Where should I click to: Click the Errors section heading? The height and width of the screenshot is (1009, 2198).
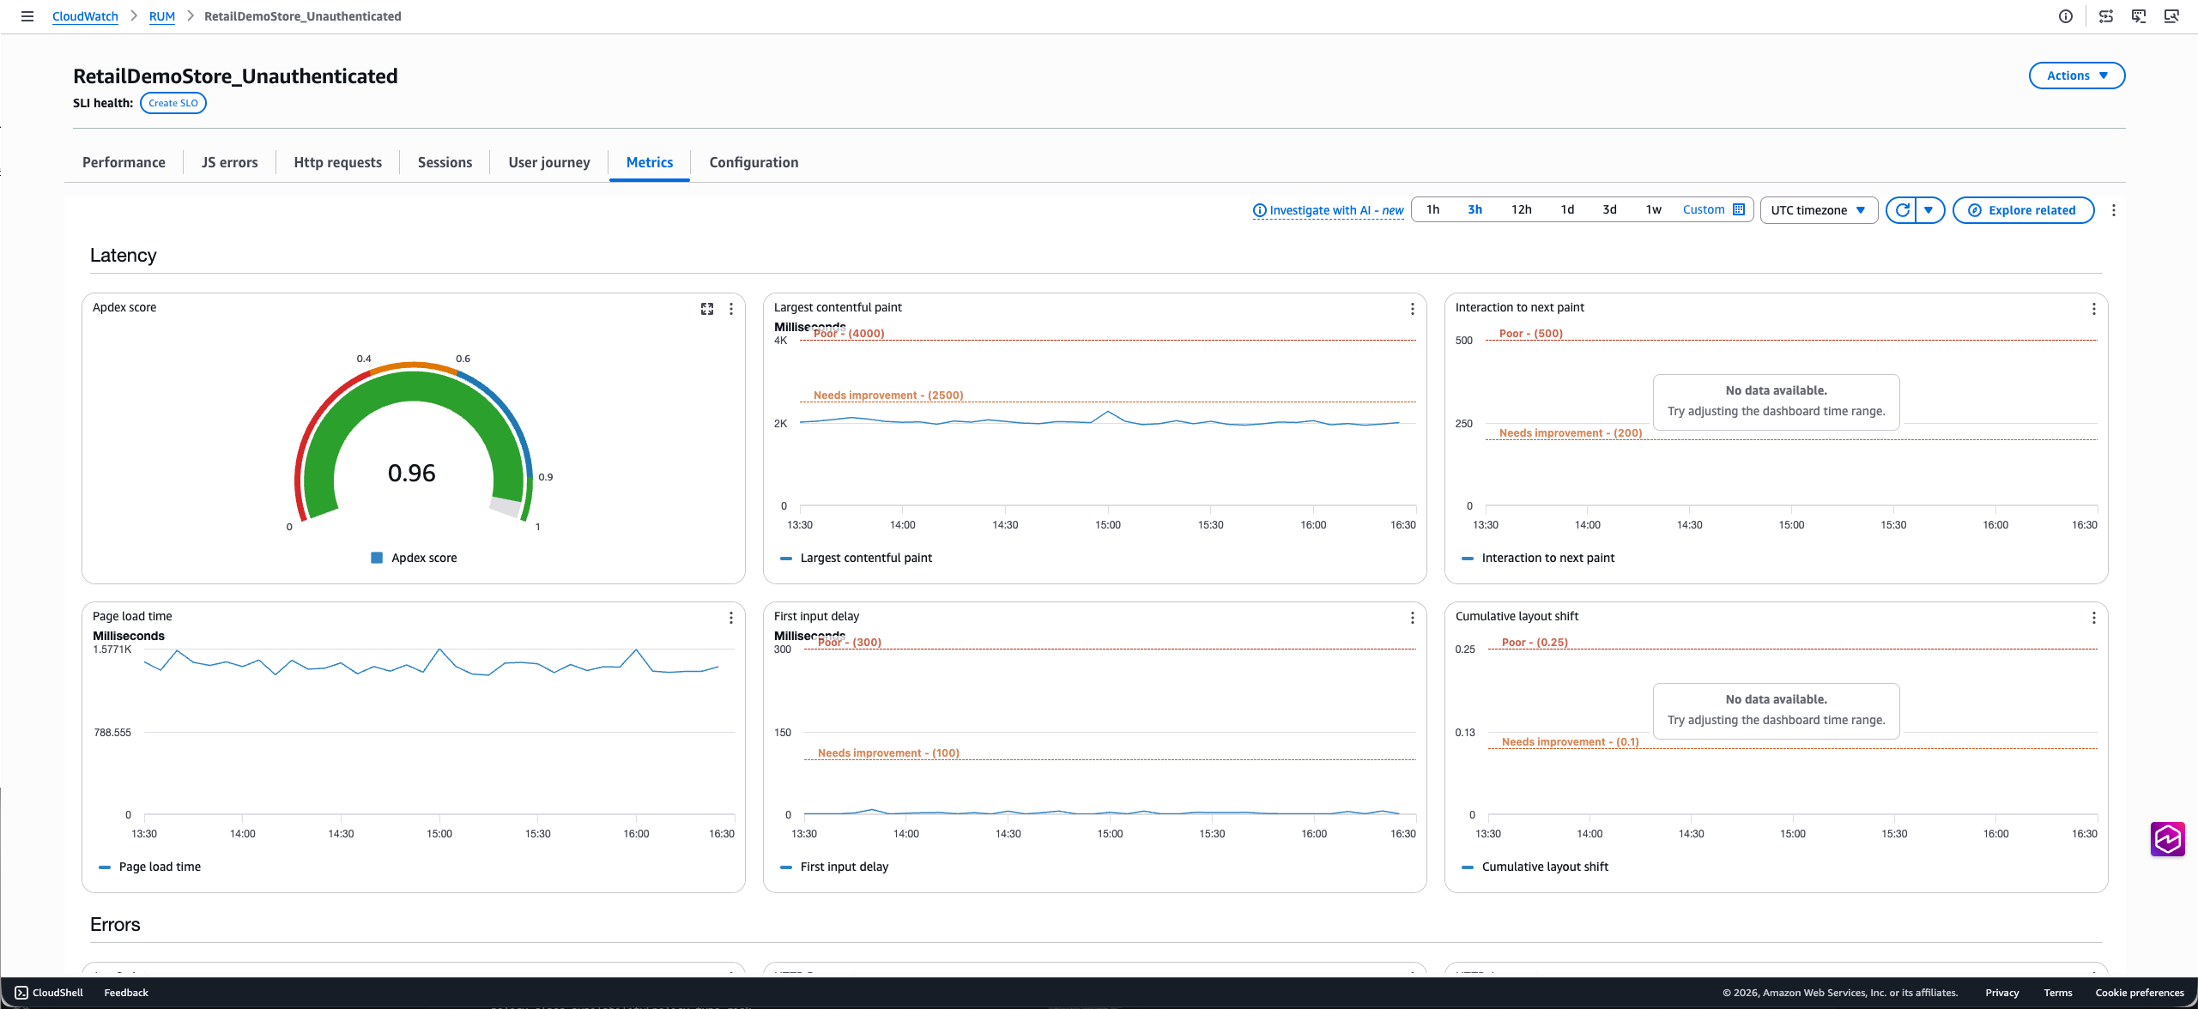coord(115,925)
